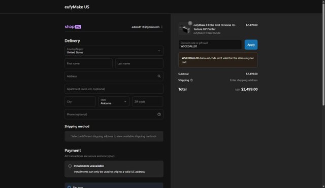Image resolution: width=325 pixels, height=188 pixels.
Task: Focus the First name field
Action: [88, 63]
